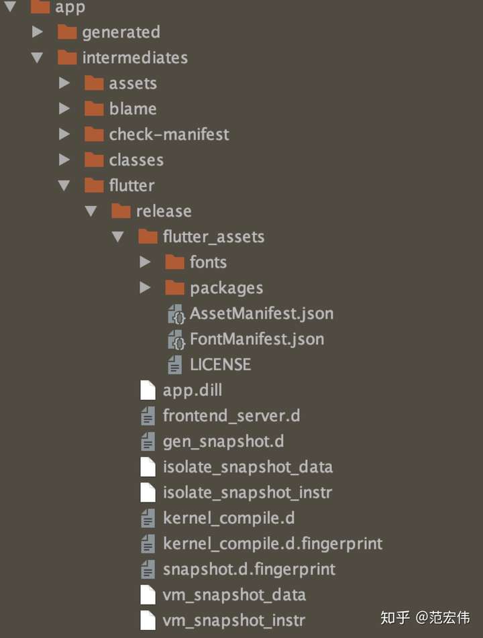
Task: Click the AssetManifest.json file icon
Action: point(176,314)
